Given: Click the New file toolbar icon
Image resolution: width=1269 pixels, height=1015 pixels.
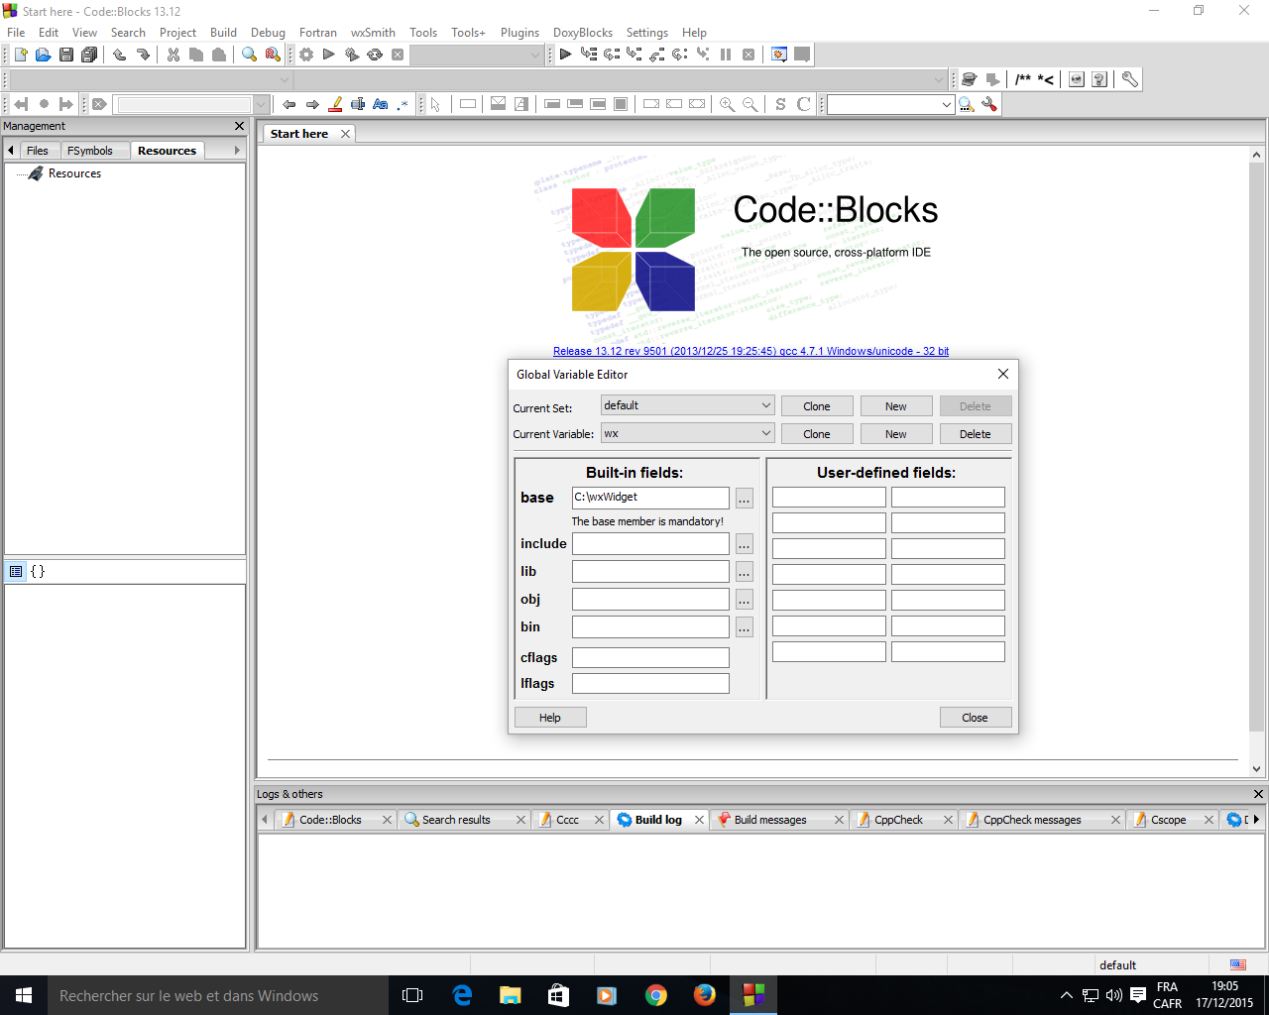Looking at the screenshot, I should tap(20, 55).
